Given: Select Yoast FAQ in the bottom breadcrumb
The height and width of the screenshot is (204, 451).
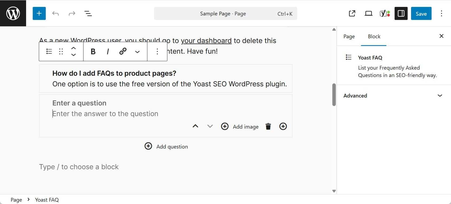Looking at the screenshot, I should point(47,200).
